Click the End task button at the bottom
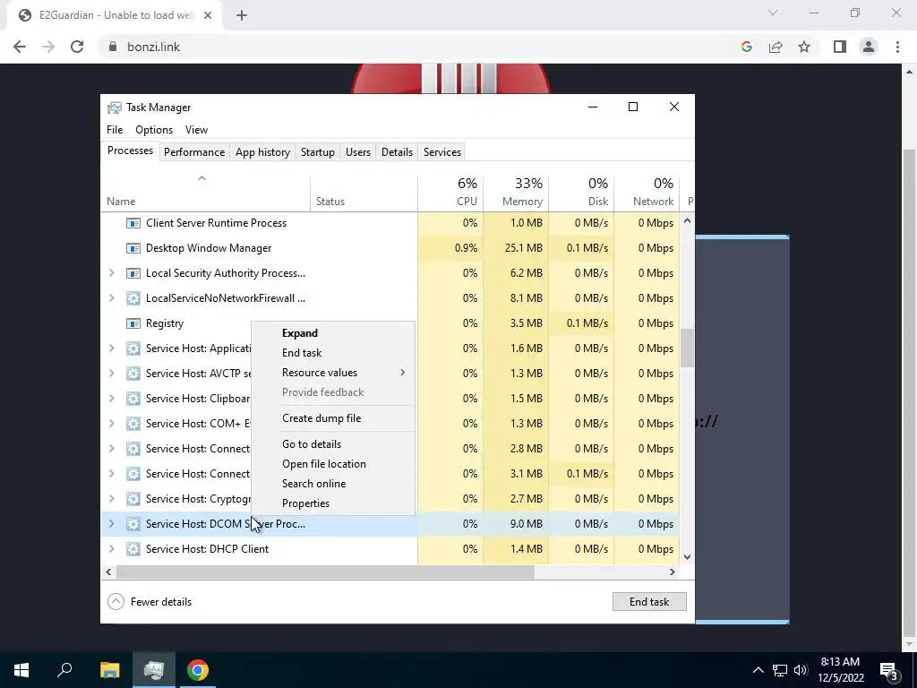Image resolution: width=917 pixels, height=688 pixels. [x=649, y=602]
